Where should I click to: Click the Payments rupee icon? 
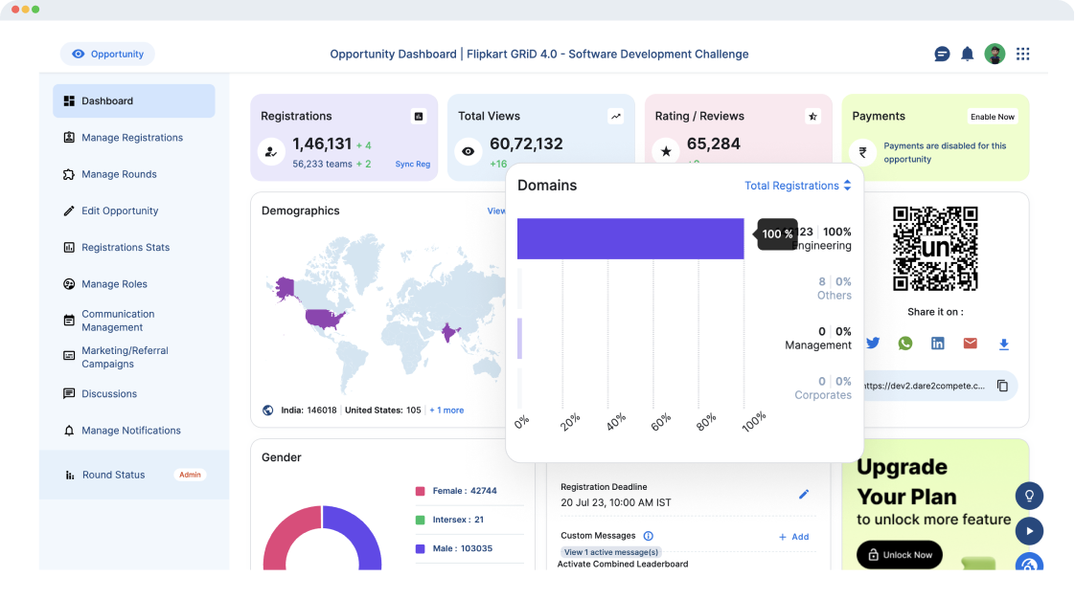862,152
